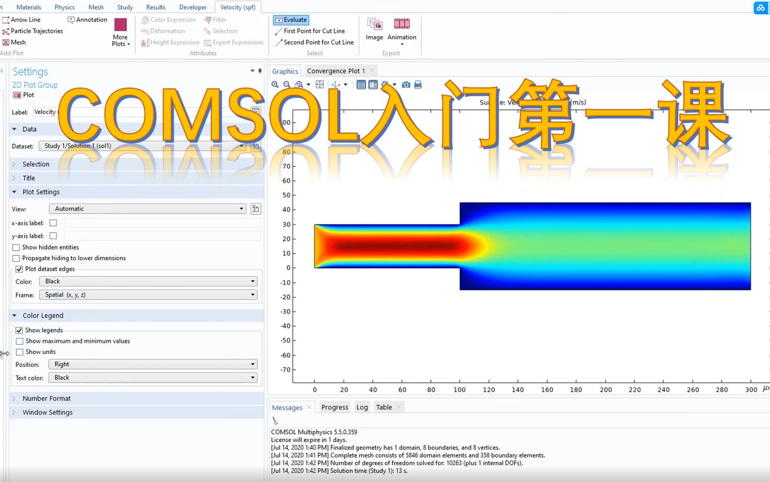Switch to the Log tab

[x=362, y=407]
